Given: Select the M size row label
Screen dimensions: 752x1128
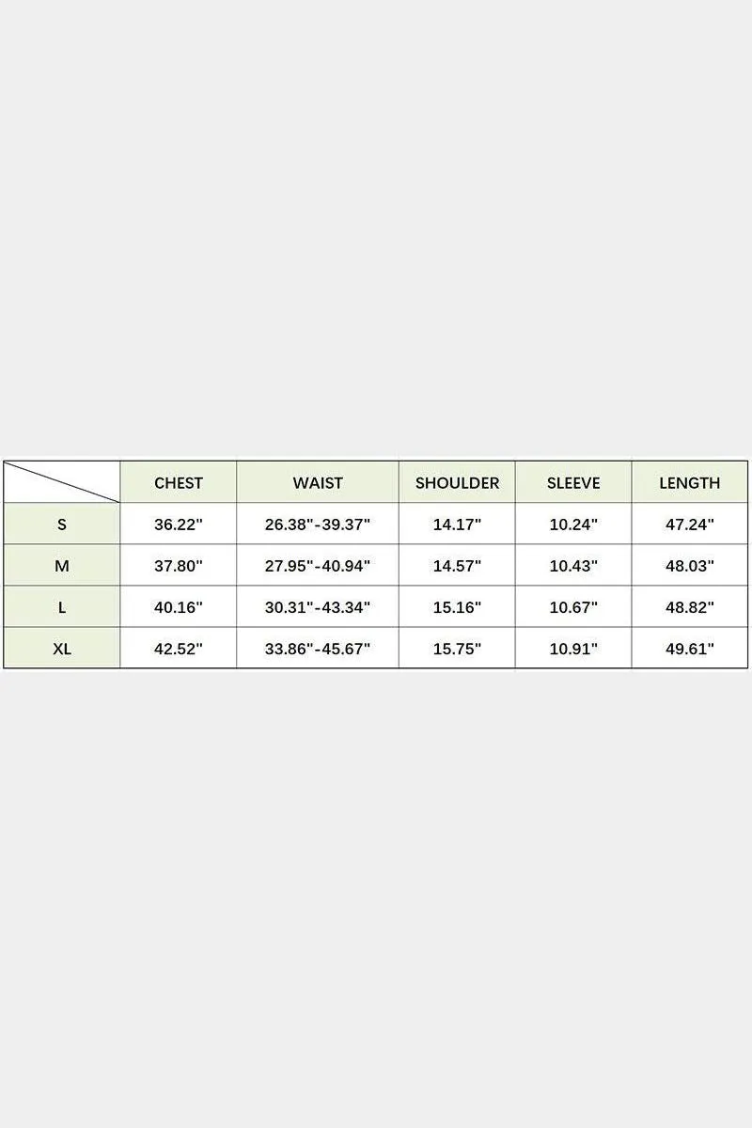Looking at the screenshot, I should (x=62, y=565).
